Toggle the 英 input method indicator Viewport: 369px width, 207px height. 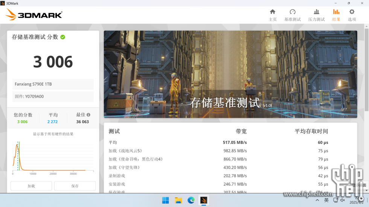pos(326,200)
